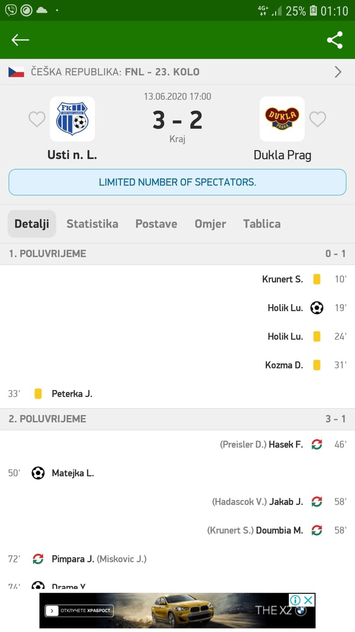
Task: Open the Usti n. L. team logo
Action: point(72,119)
